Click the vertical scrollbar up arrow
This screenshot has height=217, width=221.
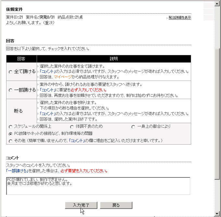click(217, 4)
